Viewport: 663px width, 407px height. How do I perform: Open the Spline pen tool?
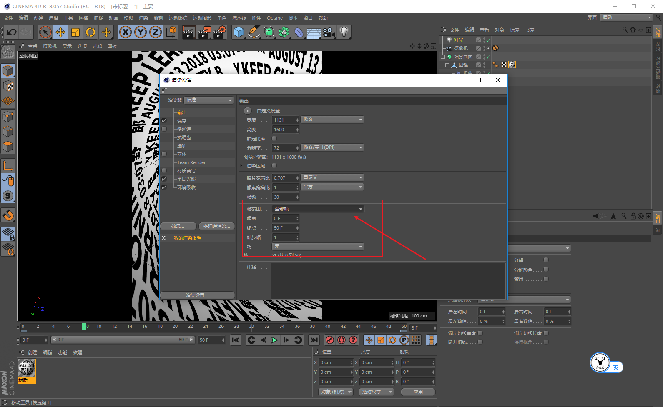(x=254, y=32)
